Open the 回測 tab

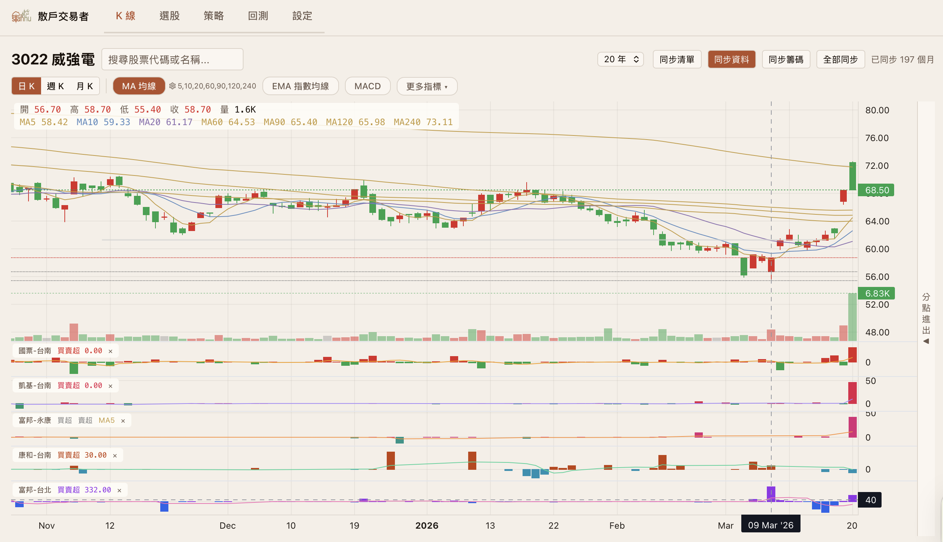click(x=258, y=16)
